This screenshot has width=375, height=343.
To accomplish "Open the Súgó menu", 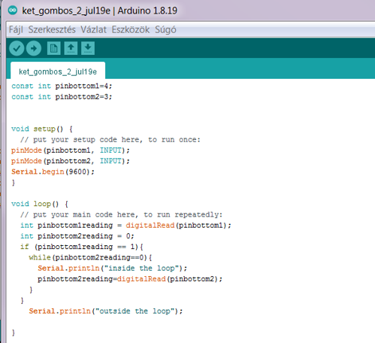I will 165,29.
